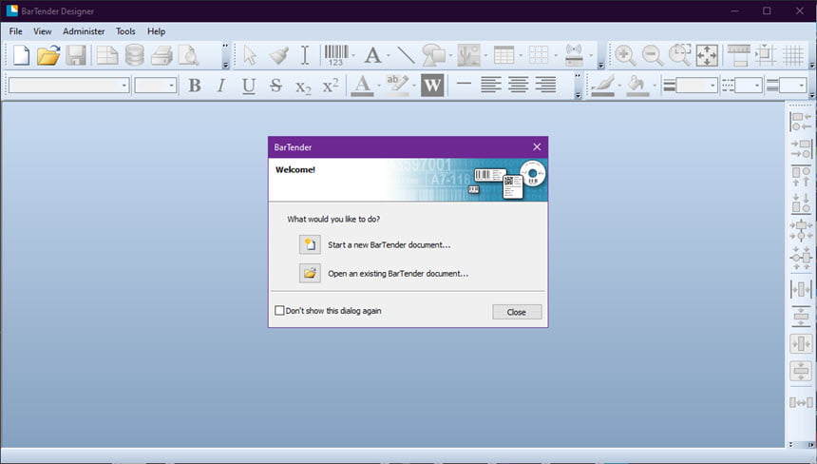Open the Help menu
Image resolution: width=817 pixels, height=464 pixels.
(157, 31)
